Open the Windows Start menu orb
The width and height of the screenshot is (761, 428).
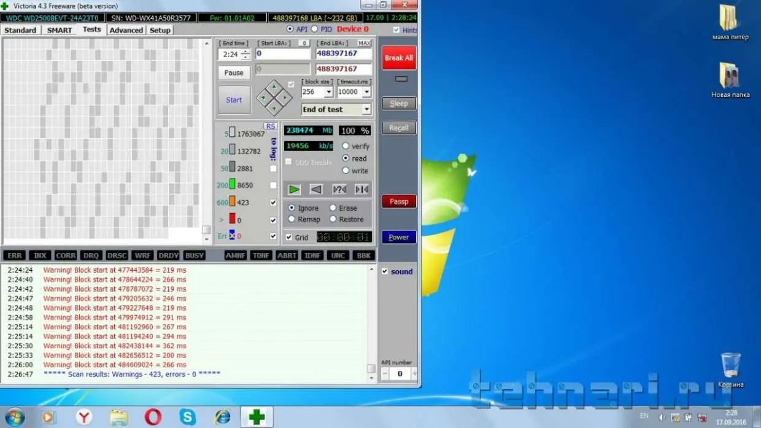[14, 417]
